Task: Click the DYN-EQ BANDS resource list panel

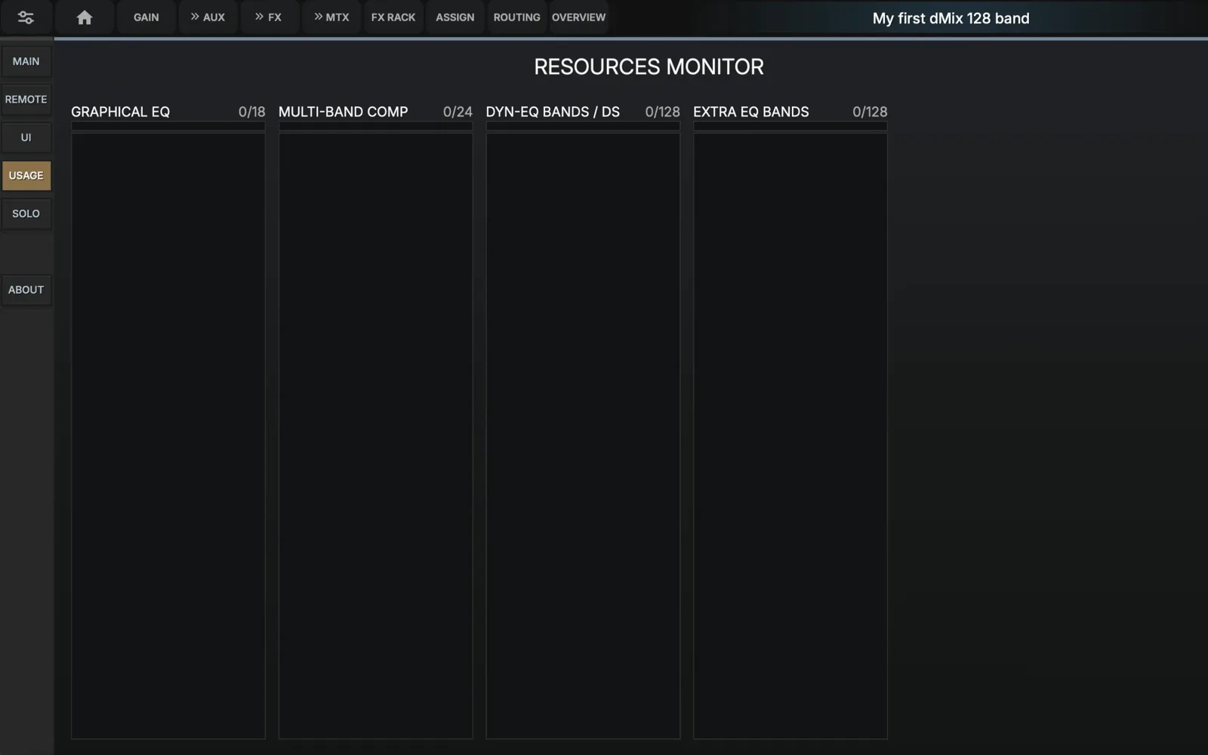Action: click(x=583, y=436)
